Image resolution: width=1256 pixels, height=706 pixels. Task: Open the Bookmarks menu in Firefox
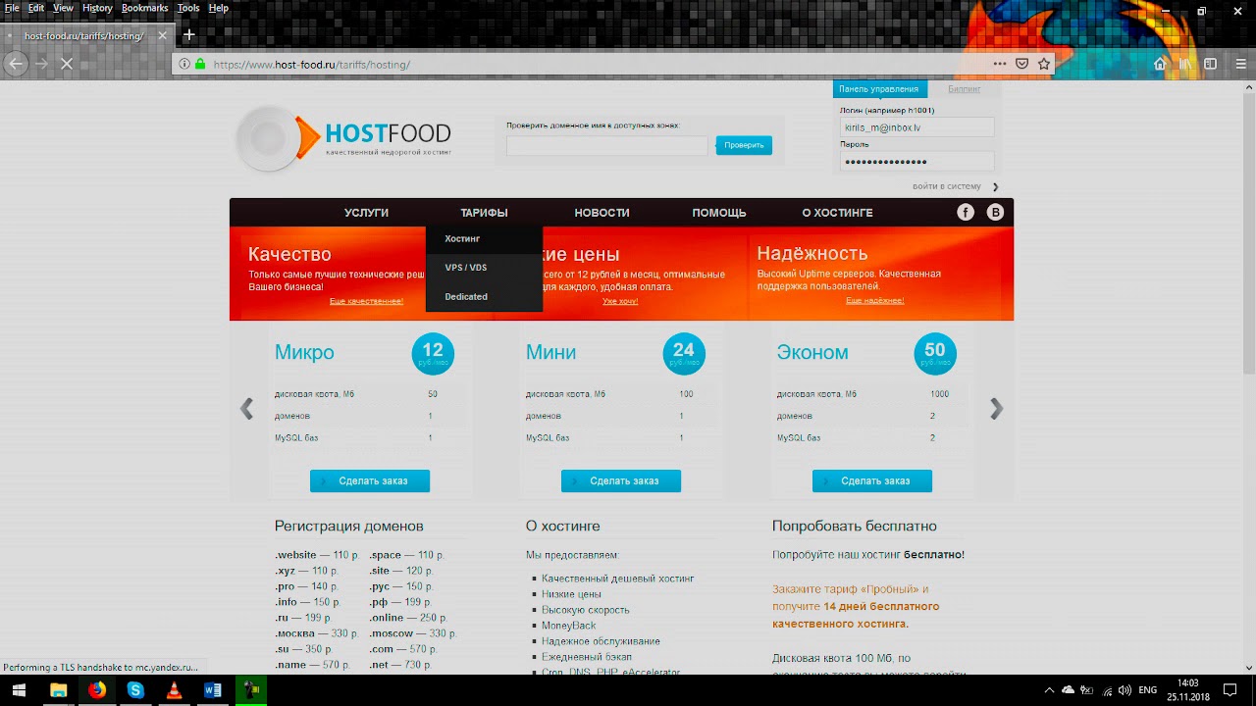[x=144, y=8]
